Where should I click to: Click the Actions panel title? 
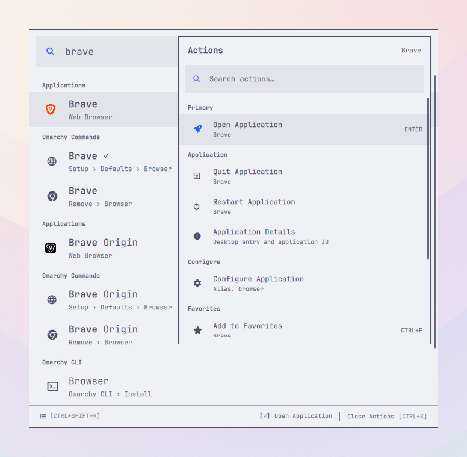[x=205, y=51]
